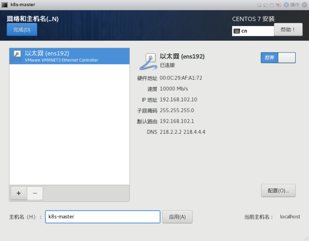309x241 pixels.
Task: Open the 操作 gear actions menu
Action: tap(291, 5)
